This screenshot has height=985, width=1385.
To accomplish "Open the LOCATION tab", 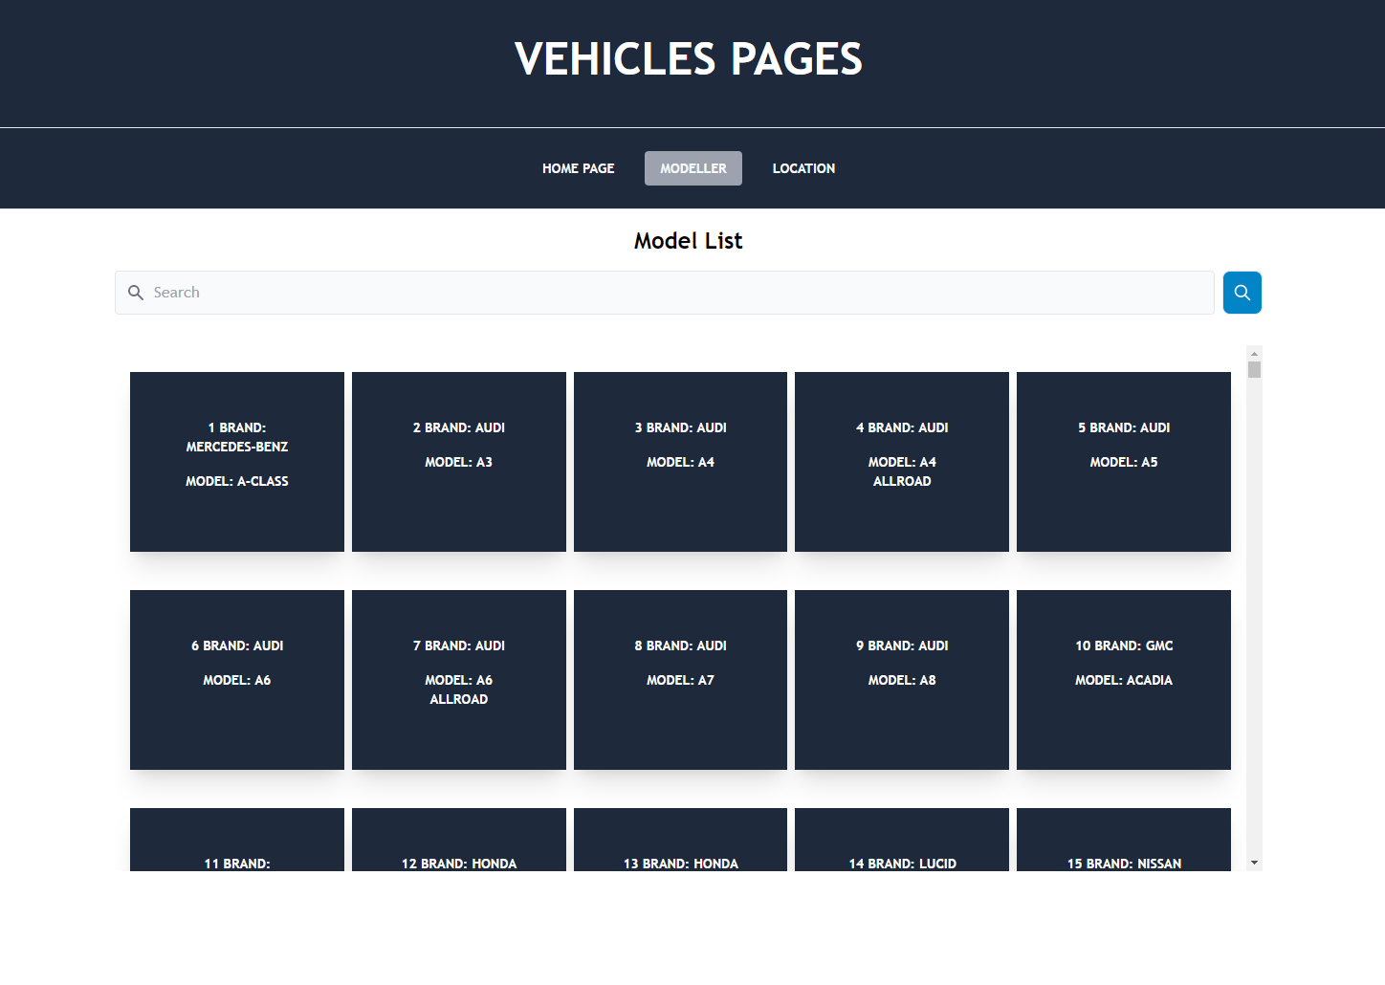I will point(803,168).
